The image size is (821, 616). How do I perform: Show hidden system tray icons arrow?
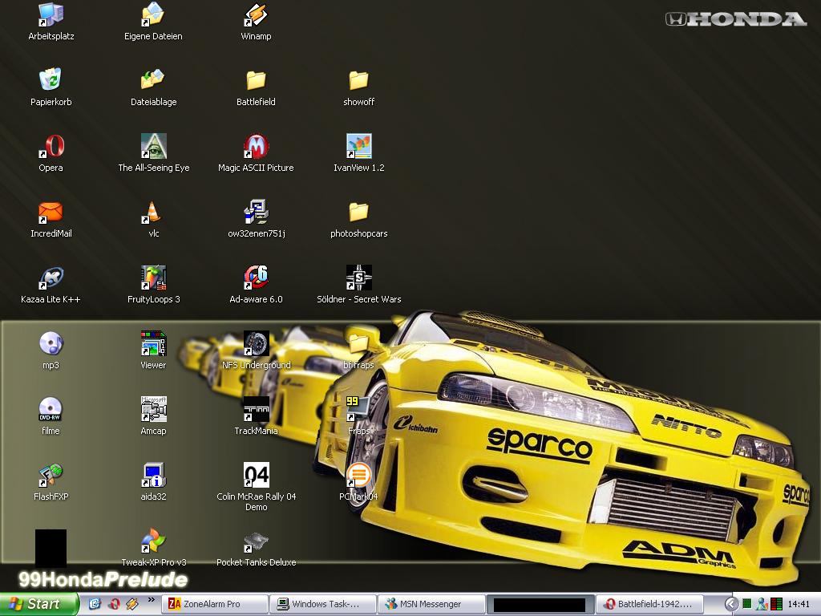tap(732, 605)
